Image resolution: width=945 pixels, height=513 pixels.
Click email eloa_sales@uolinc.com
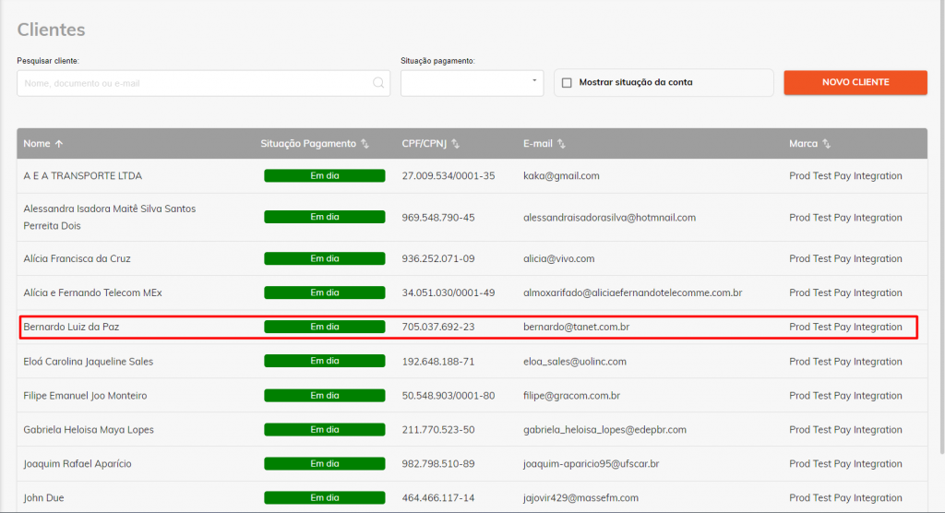pos(575,362)
